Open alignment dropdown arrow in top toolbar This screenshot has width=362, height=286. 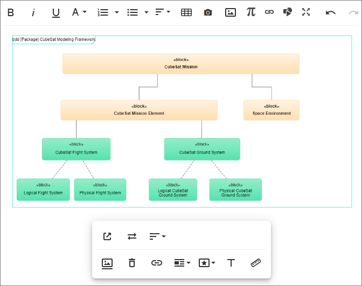coord(168,12)
